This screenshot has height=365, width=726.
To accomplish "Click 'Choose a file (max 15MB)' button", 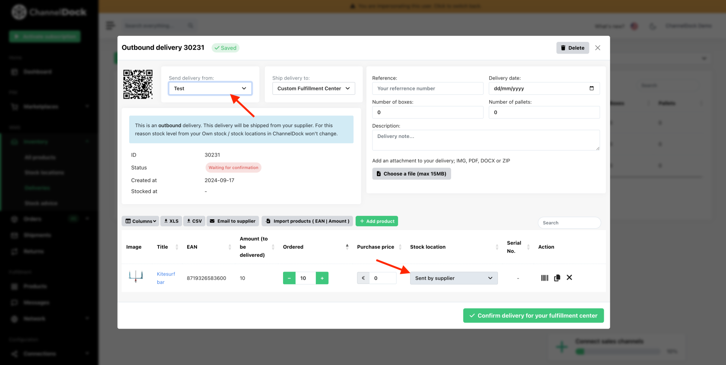I will tap(411, 174).
